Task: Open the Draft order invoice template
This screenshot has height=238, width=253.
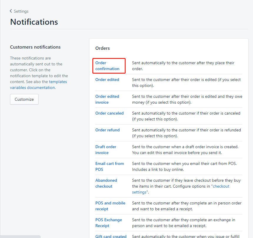Action: click(x=106, y=150)
